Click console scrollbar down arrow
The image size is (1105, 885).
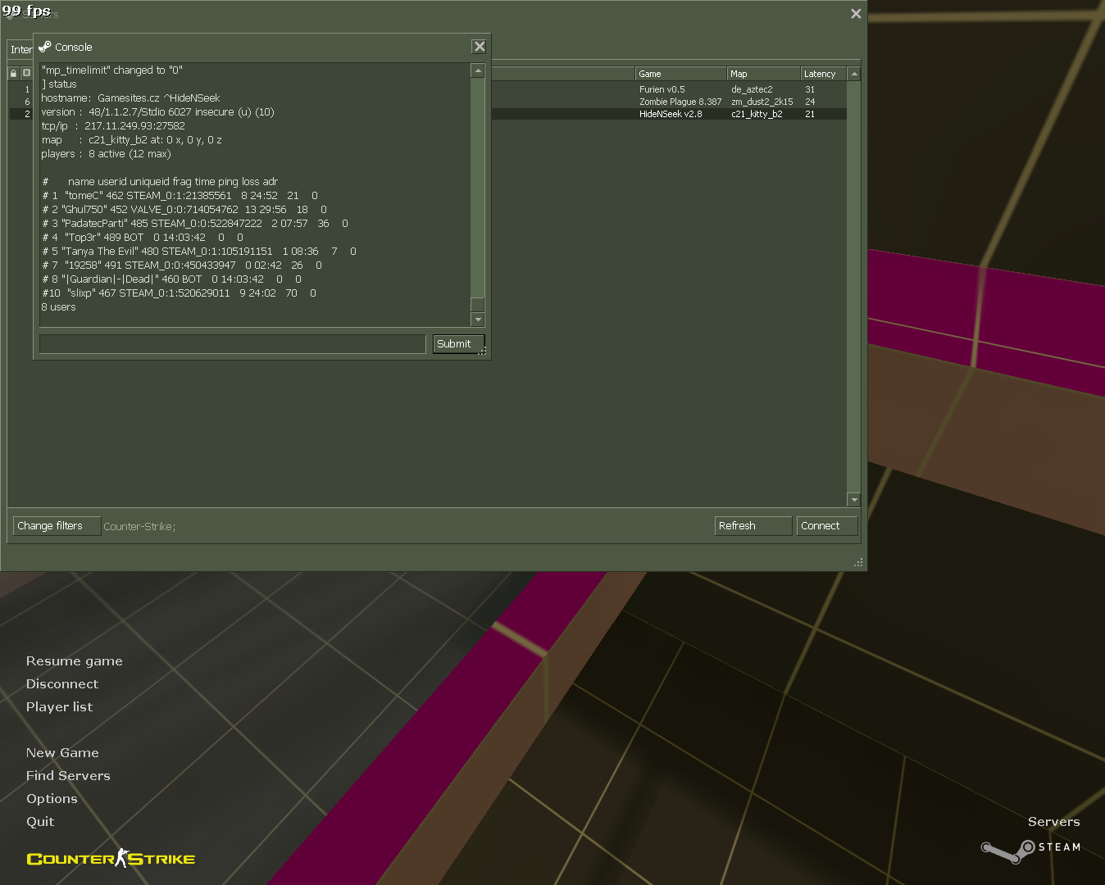[478, 320]
